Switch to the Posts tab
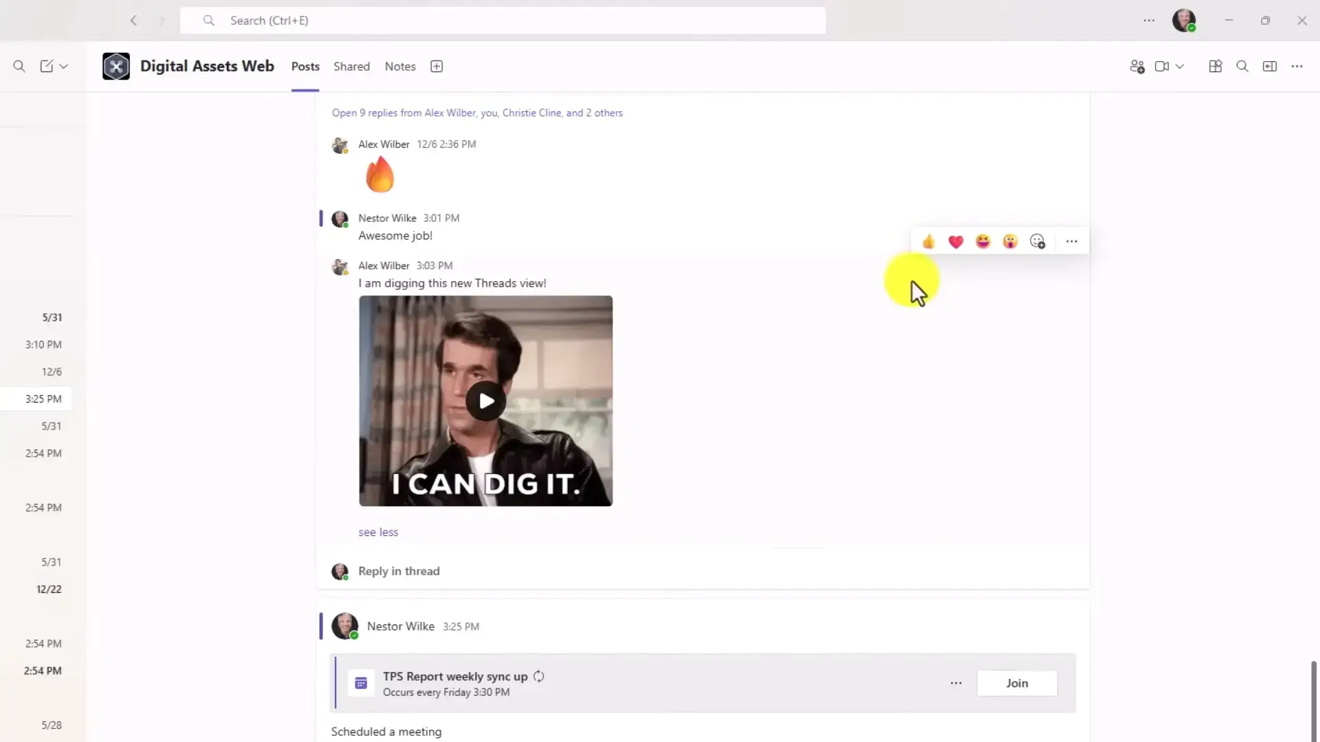This screenshot has width=1320, height=742. click(305, 67)
